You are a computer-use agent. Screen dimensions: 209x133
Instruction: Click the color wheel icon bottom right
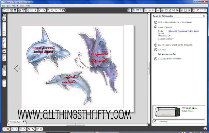click(x=205, y=129)
